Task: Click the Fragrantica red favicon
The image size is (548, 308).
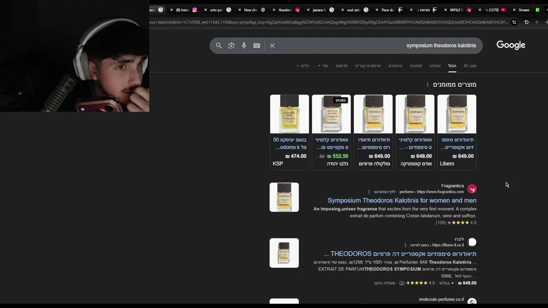Action: coord(472,189)
